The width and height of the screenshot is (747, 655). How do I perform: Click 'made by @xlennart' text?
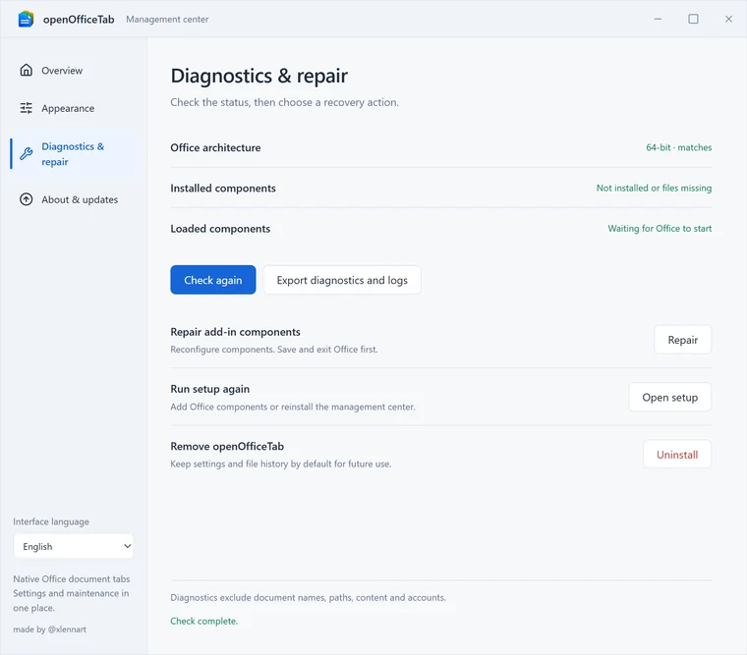[49, 629]
